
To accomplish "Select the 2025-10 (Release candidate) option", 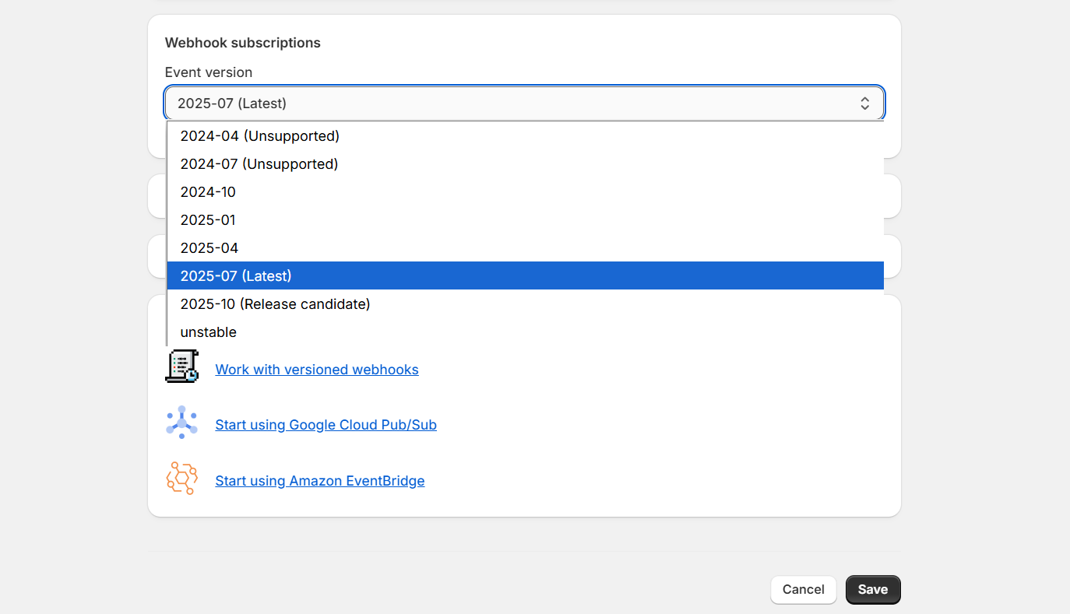I will tap(275, 304).
